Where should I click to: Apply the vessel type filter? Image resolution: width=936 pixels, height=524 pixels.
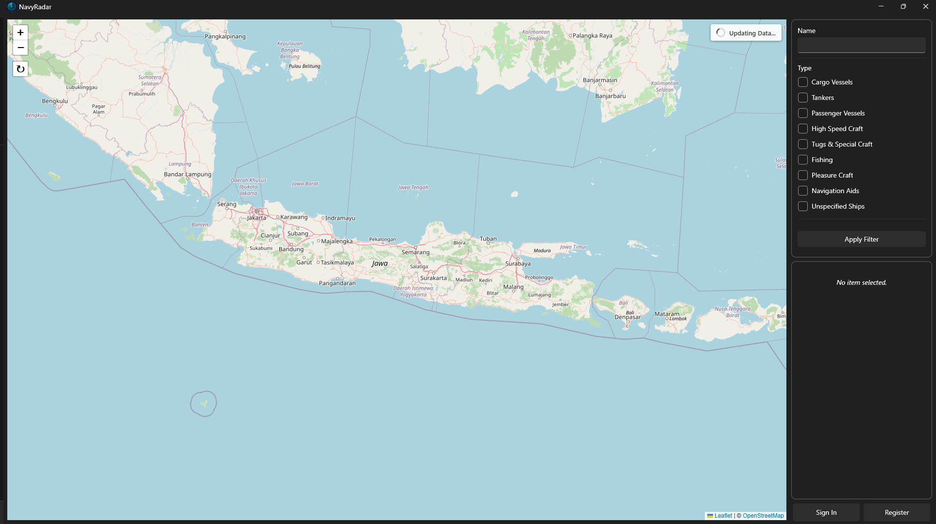861,239
